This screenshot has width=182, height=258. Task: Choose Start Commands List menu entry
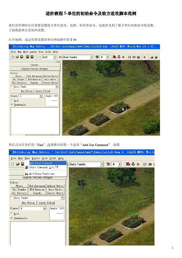pos(45,167)
